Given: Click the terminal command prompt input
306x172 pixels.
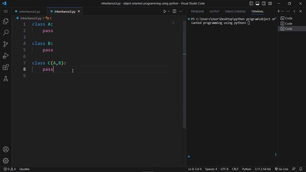Looking at the screenshot, I should [249, 23].
